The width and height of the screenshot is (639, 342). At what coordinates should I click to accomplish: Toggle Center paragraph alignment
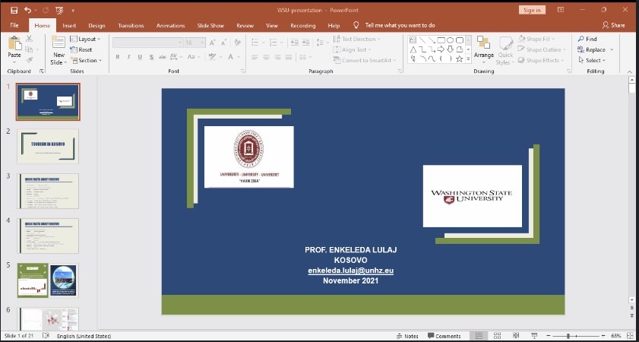click(266, 57)
